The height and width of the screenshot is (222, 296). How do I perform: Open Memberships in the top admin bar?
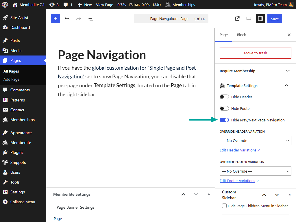click(x=180, y=5)
